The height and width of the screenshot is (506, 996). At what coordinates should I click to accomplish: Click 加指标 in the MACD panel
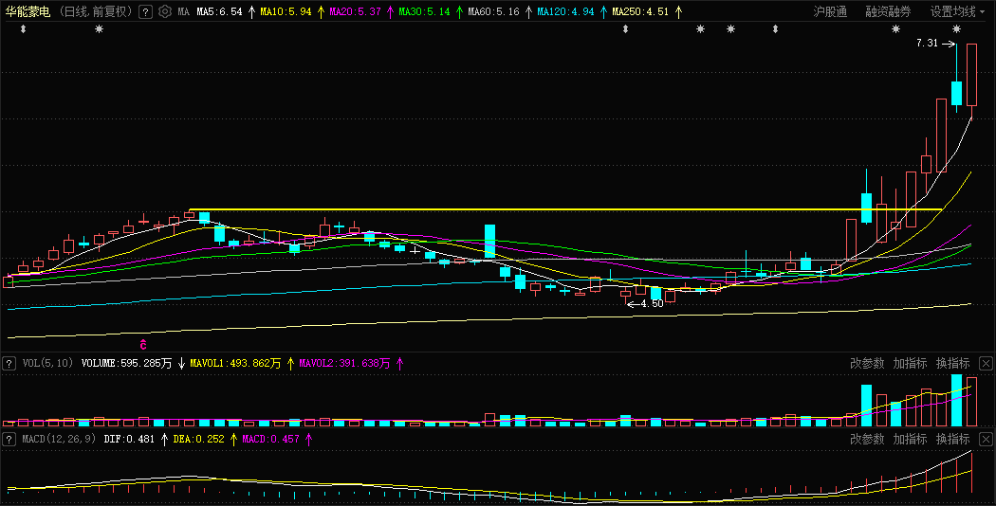pyautogui.click(x=911, y=439)
